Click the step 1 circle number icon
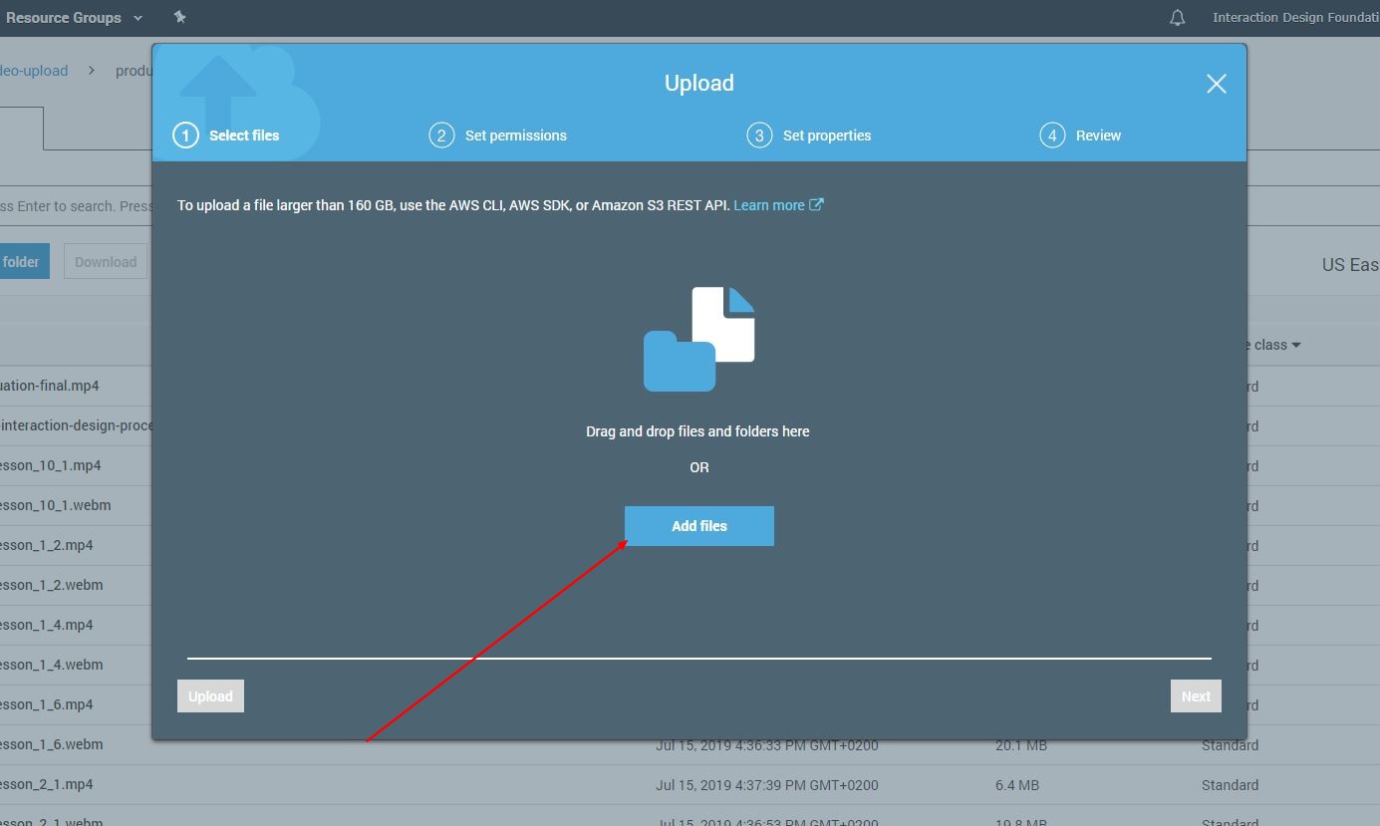This screenshot has height=826, width=1380. [x=185, y=136]
